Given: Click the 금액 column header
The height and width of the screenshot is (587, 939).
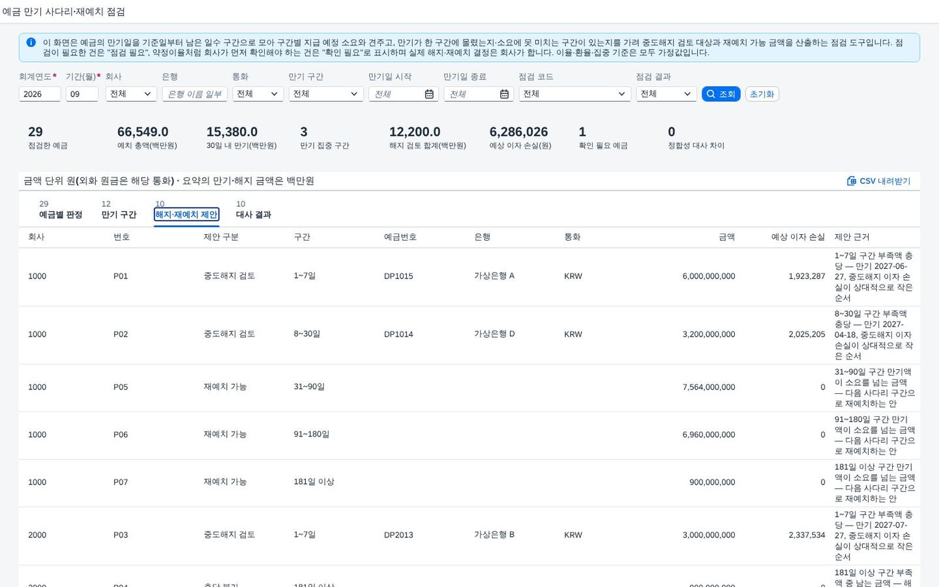Looking at the screenshot, I should (726, 237).
